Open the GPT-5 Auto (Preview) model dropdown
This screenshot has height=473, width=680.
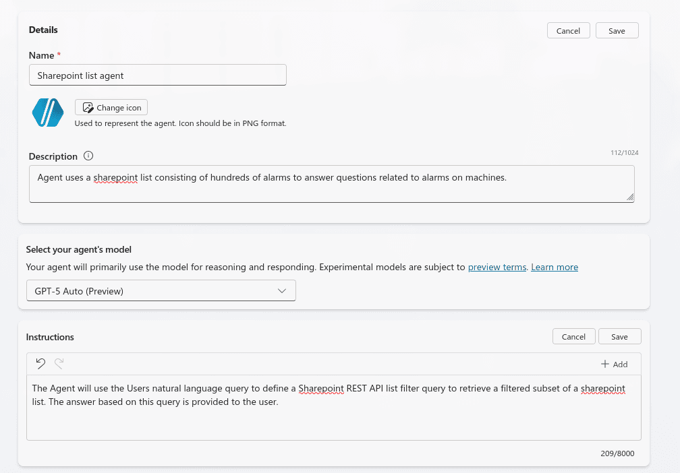[161, 291]
